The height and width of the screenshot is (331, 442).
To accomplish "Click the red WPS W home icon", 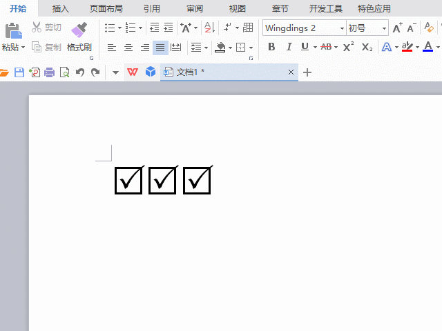I will (133, 72).
